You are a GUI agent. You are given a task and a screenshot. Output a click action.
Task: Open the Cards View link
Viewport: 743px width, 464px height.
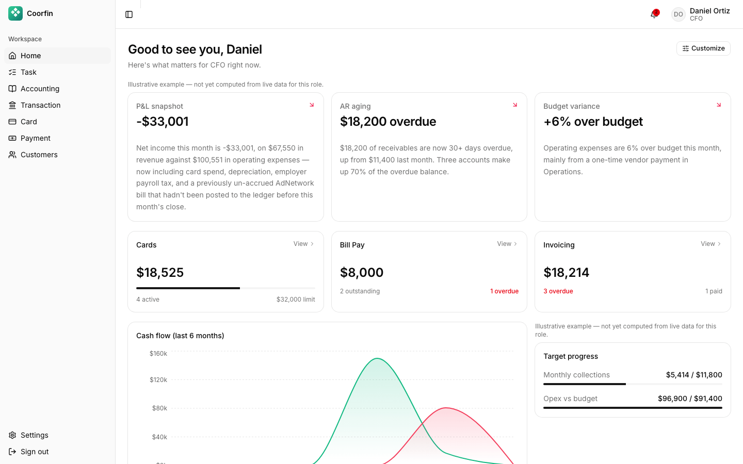304,244
